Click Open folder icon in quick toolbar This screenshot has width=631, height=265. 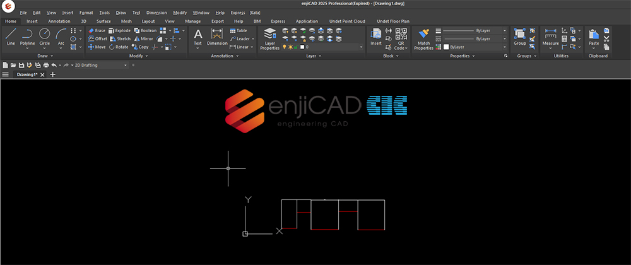[x=13, y=65]
